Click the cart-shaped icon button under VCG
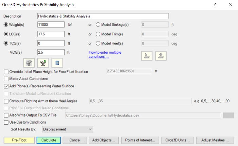The width and height of the screenshot is (238, 146). tap(29, 63)
